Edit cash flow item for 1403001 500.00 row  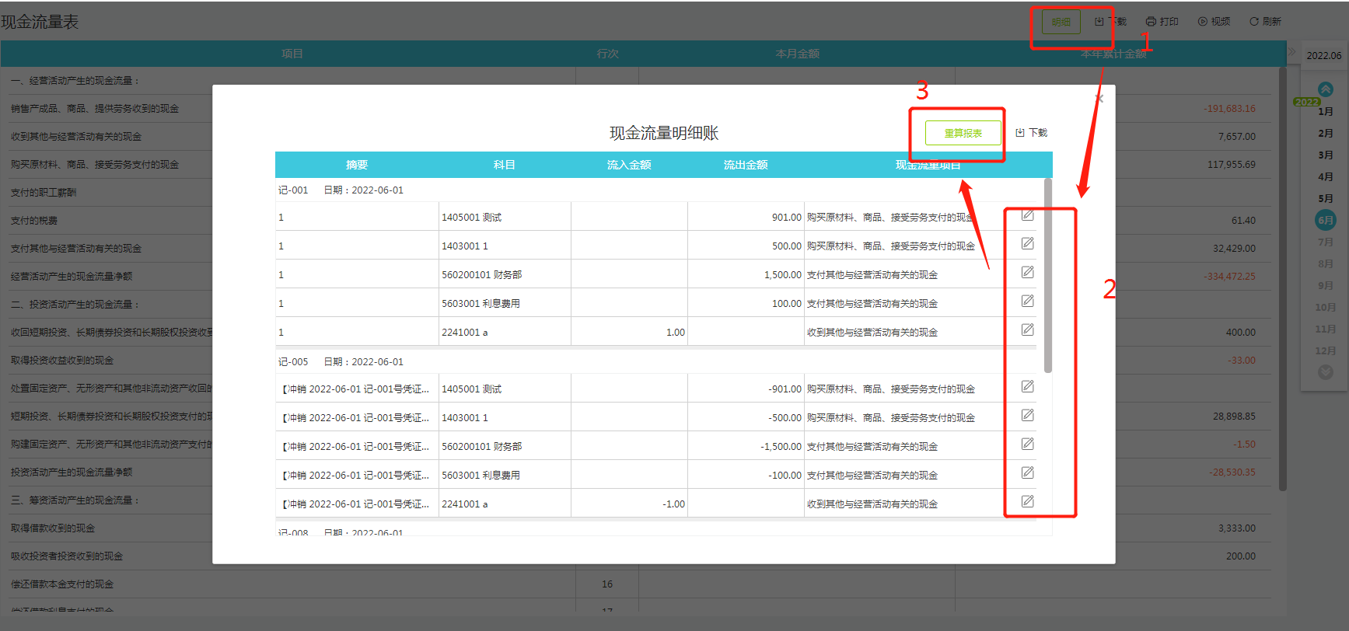click(1027, 244)
